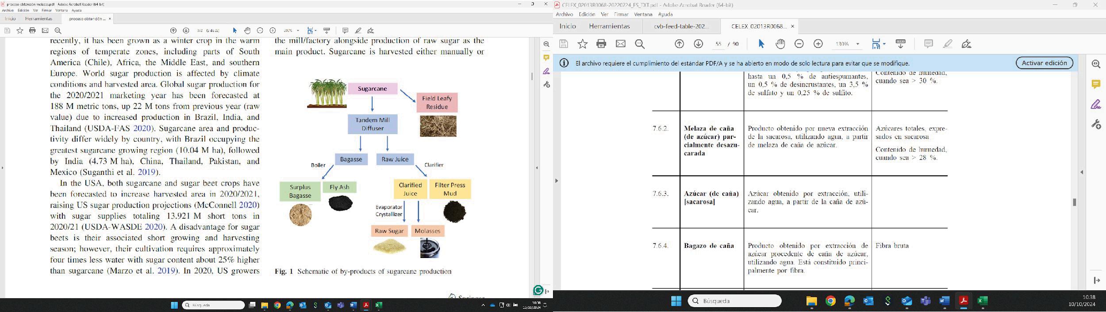Add a comment note in CELEX window toolbar
Viewport: 1106px width, 312px height.
929,44
